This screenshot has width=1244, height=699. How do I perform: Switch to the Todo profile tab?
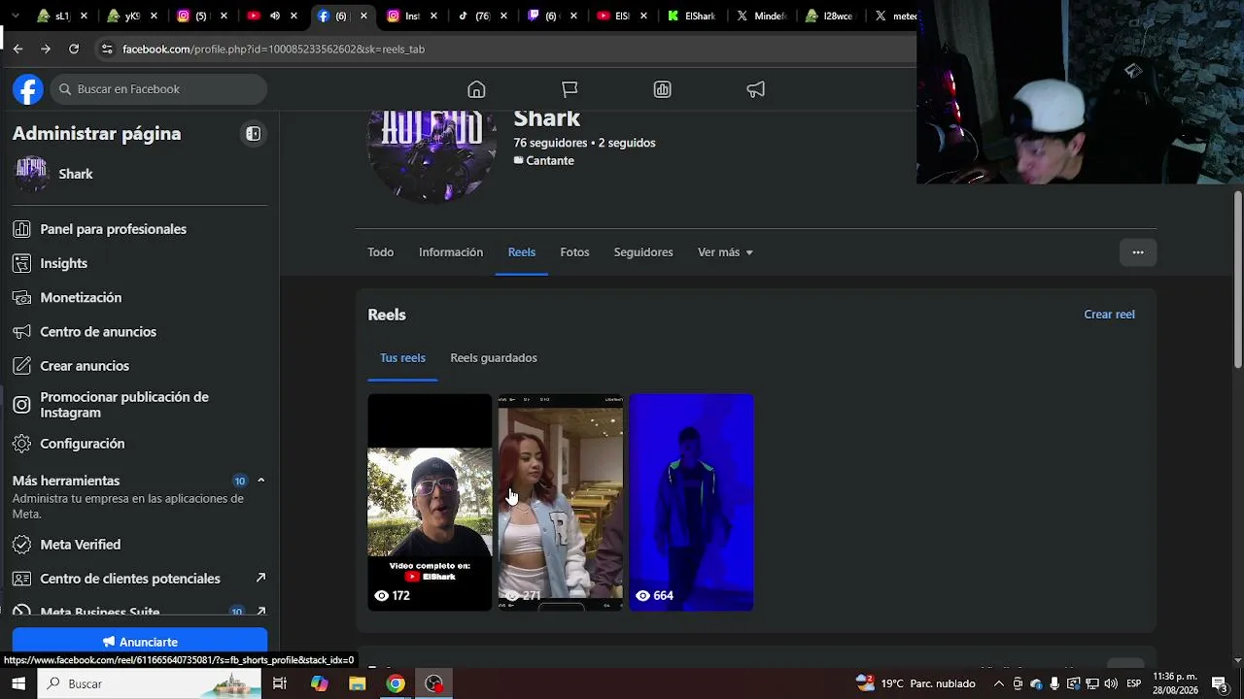coord(380,252)
